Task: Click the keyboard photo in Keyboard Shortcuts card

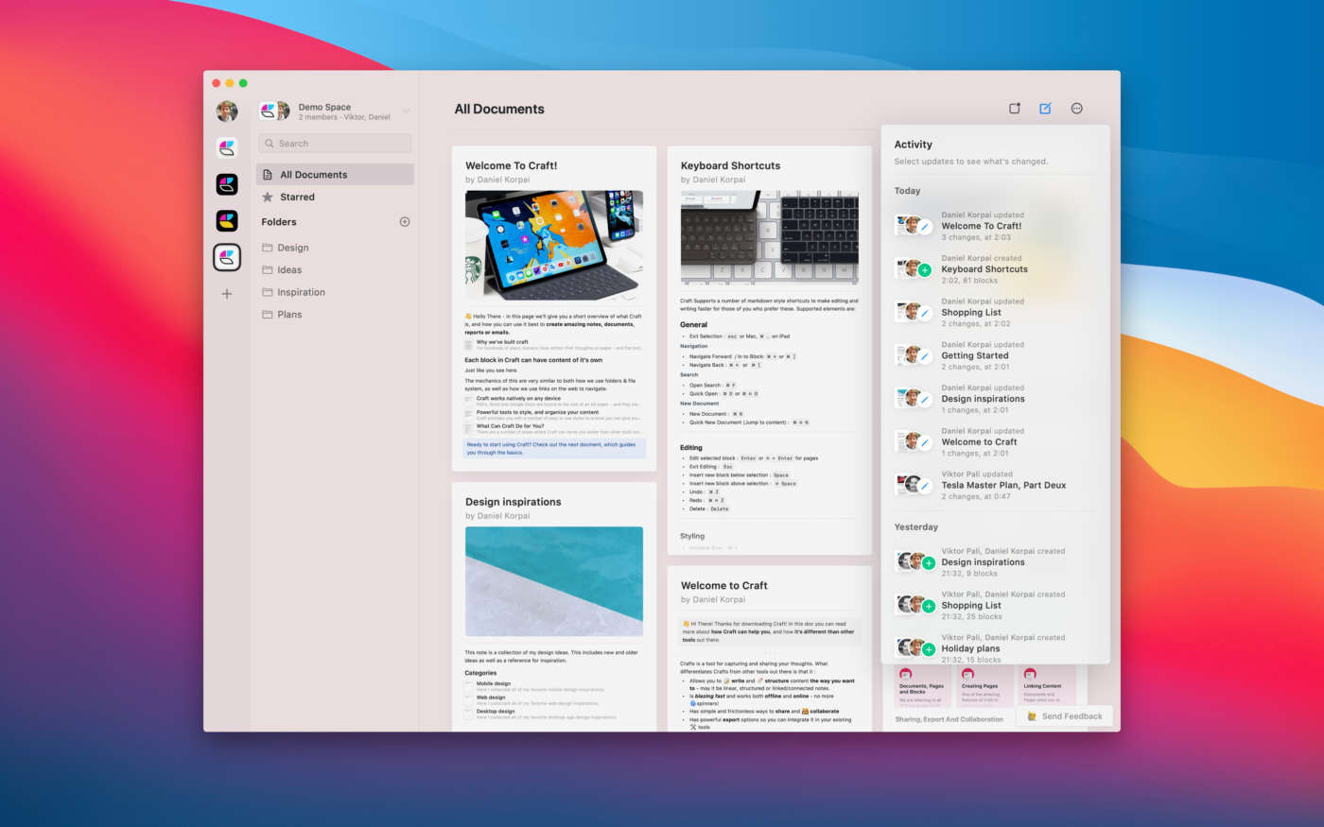Action: [770, 237]
